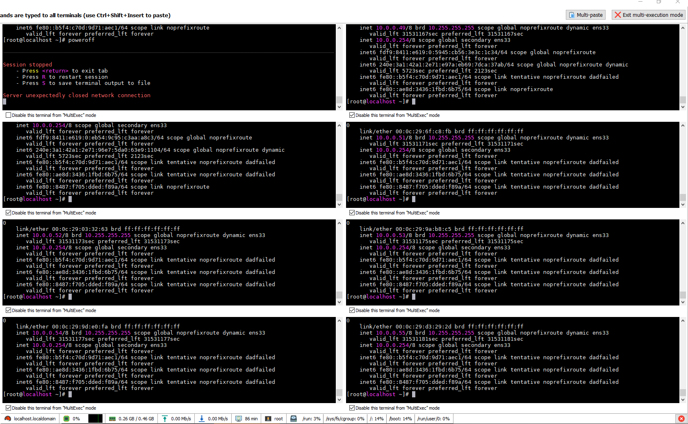Click scroll-down arrow of 10.0.0.49 terminal

click(x=683, y=107)
